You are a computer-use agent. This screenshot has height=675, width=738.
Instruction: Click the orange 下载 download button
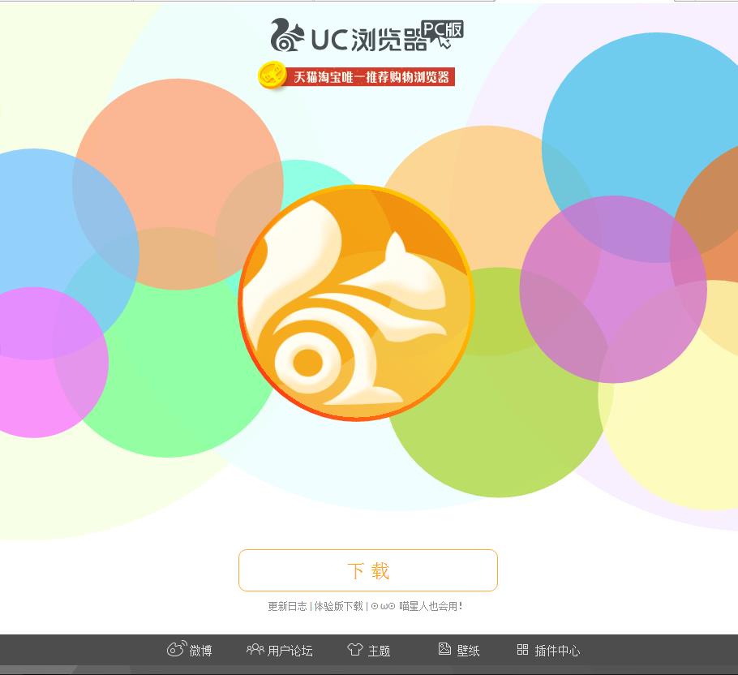[368, 570]
